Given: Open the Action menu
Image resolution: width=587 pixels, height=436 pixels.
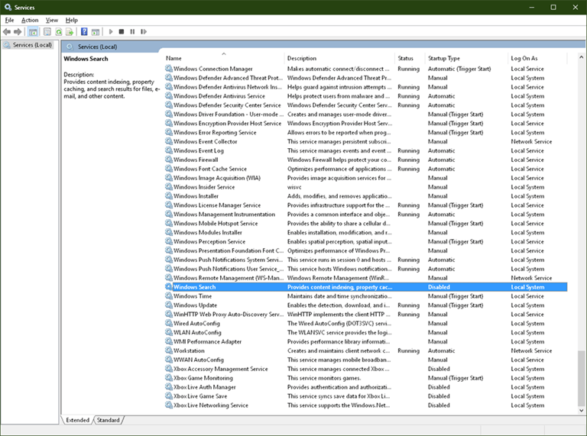Looking at the screenshot, I should (30, 20).
